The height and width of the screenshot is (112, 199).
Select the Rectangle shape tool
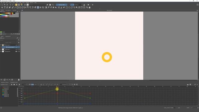(x=18, y=7)
